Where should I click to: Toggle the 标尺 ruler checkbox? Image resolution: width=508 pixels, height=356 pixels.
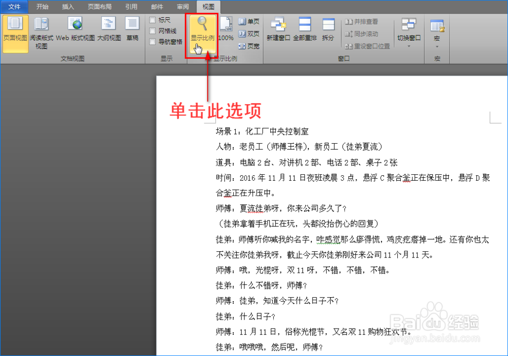152,20
